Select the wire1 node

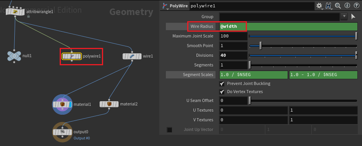(132, 56)
